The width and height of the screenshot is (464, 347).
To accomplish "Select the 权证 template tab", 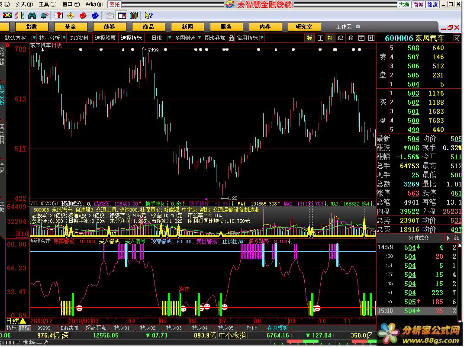I will (251, 328).
